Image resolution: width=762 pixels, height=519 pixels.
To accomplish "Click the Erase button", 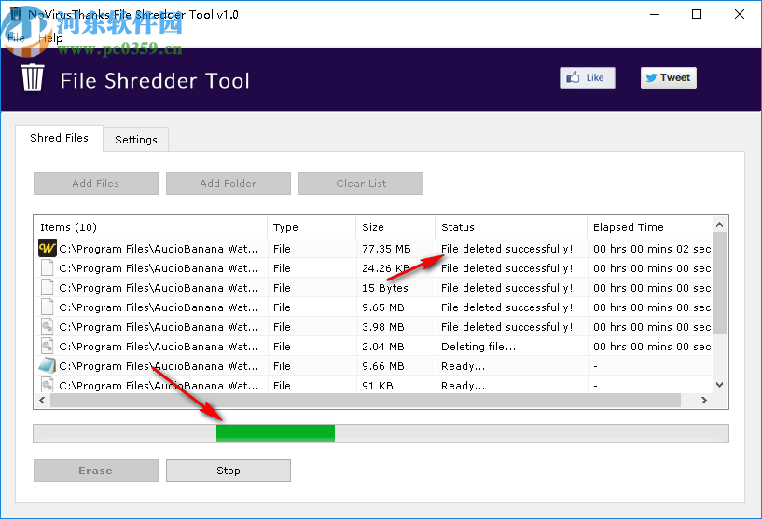I will (96, 471).
